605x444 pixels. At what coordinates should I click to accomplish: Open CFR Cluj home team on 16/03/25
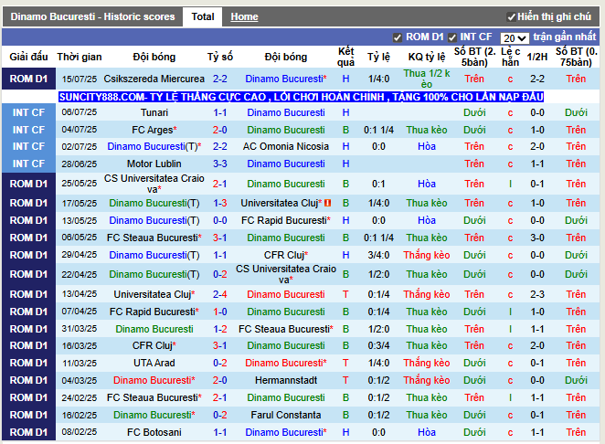[154, 345]
